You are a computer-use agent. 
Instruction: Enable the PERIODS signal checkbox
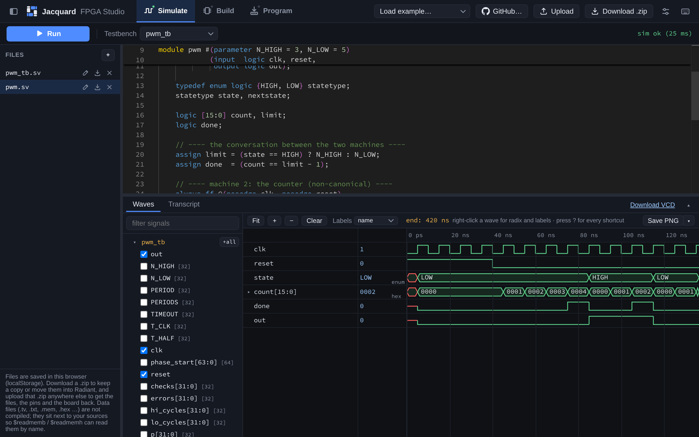(x=144, y=302)
